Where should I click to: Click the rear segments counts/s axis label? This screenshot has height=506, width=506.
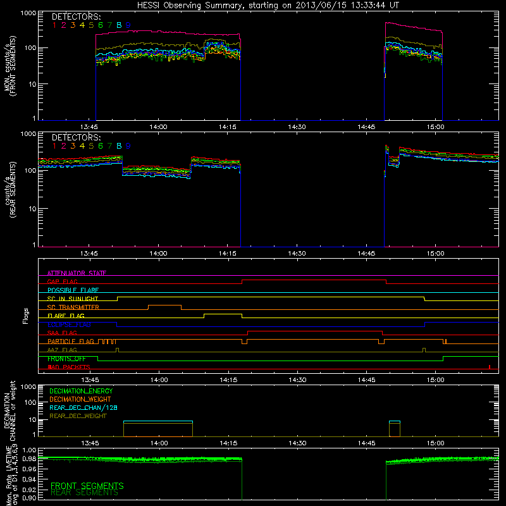click(x=9, y=190)
